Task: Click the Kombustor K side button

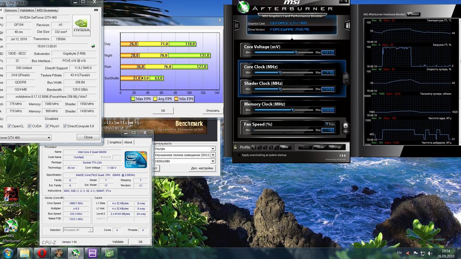Action: pyautogui.click(x=237, y=26)
